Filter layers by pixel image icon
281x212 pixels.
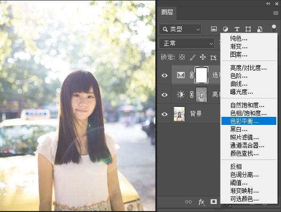coord(214,29)
